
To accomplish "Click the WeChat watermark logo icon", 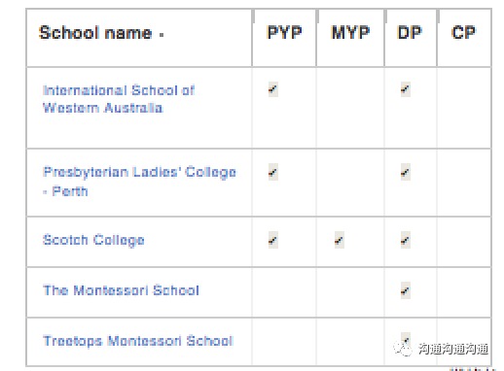I will coord(403,349).
